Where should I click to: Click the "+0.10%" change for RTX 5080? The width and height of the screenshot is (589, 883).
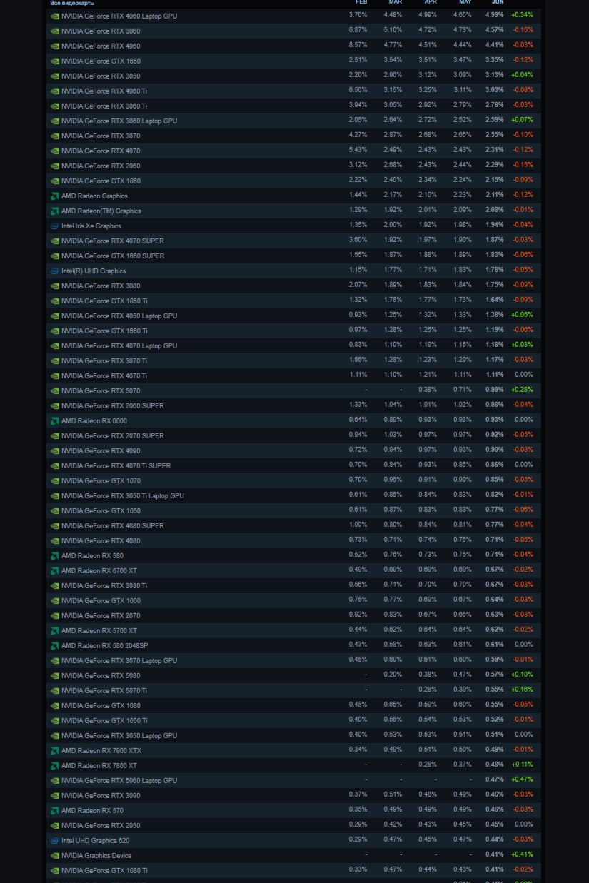click(522, 675)
